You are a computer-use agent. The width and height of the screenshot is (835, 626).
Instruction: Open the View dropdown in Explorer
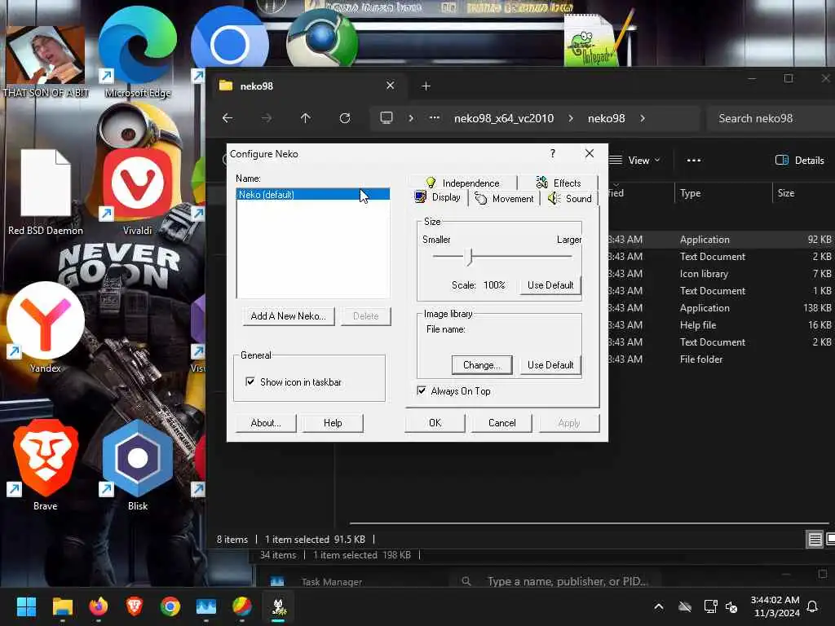[x=634, y=161]
